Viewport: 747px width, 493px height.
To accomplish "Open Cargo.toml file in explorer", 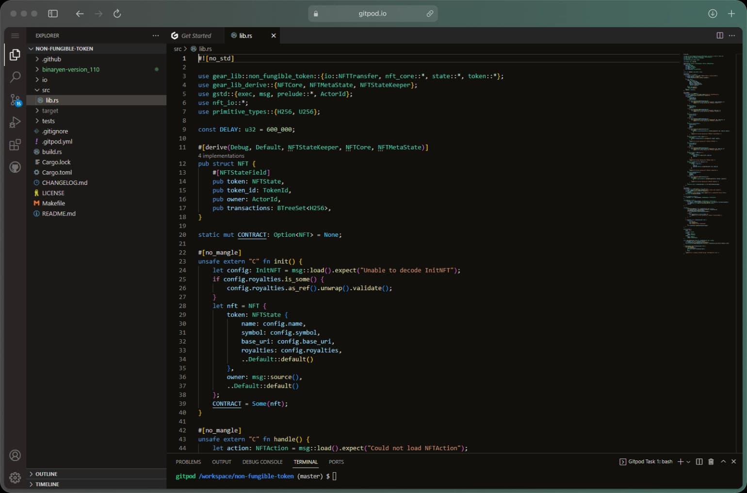I will pyautogui.click(x=57, y=172).
